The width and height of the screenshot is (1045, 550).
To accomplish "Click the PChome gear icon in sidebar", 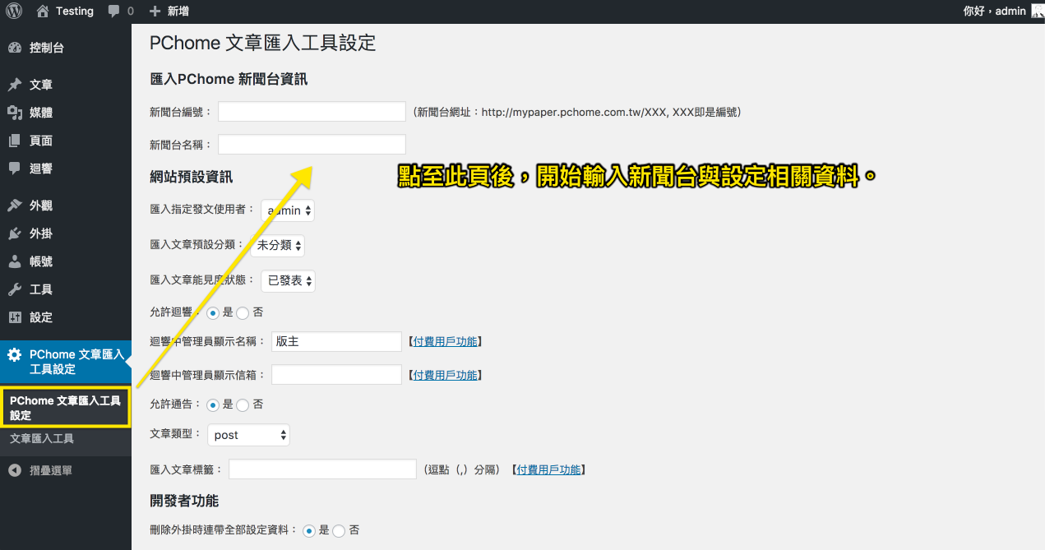I will coord(15,355).
